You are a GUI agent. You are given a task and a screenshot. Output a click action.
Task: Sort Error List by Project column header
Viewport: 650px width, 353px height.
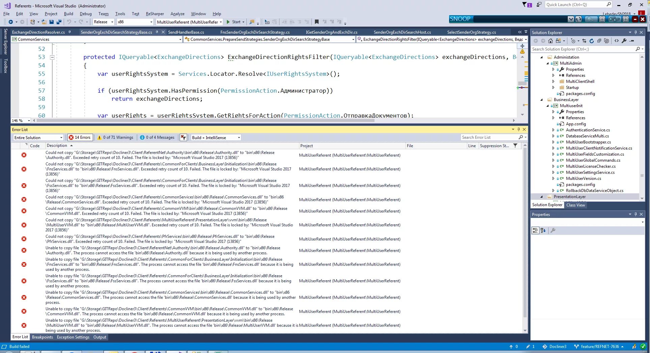tap(306, 146)
